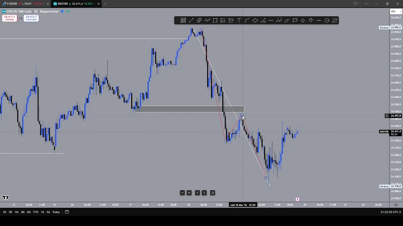Set chart range to 5A
This screenshot has height=226, width=403.
click(x=48, y=212)
